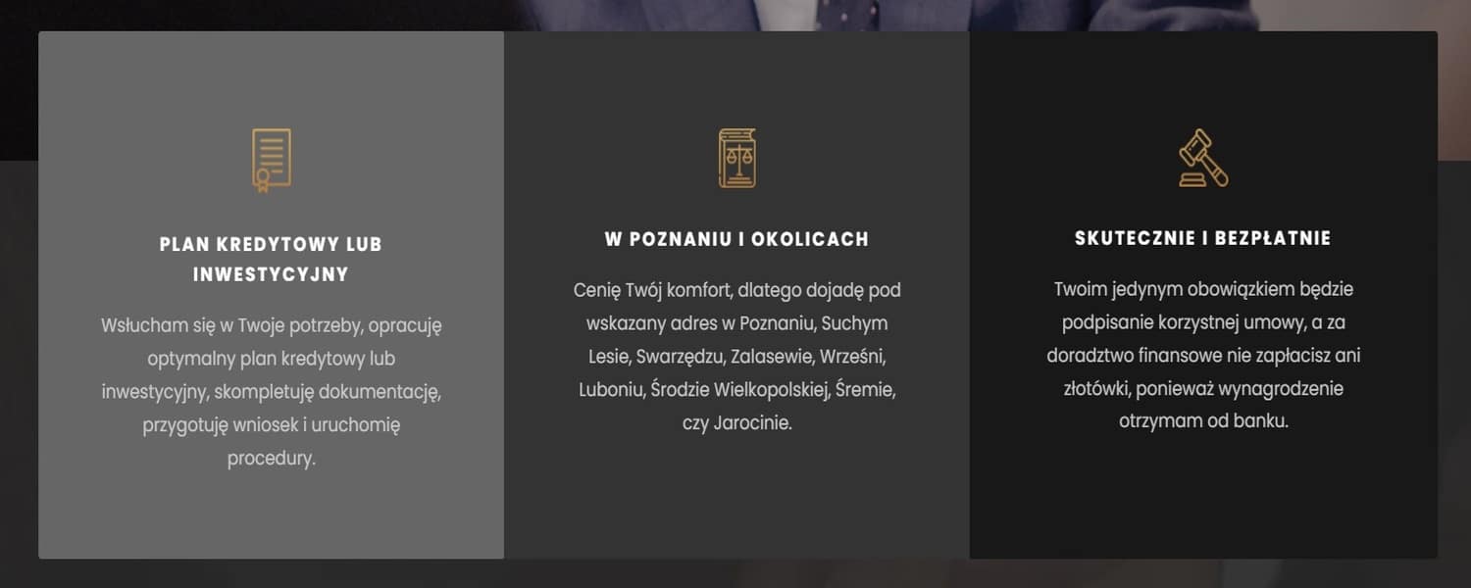Click the line "złotówki, ponieważ wynagrodzenie"
The width and height of the screenshot is (1471, 588).
tap(1203, 389)
